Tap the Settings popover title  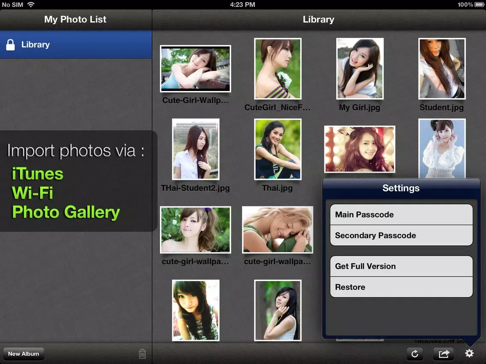click(401, 188)
